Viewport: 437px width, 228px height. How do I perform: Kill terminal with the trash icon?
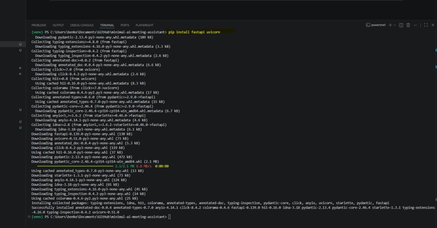point(408,25)
